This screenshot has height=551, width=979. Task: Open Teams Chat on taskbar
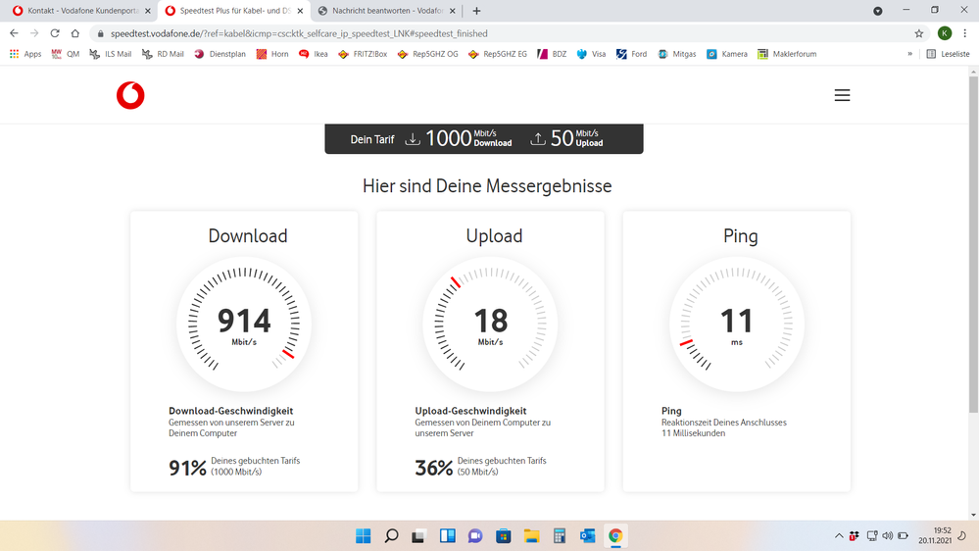point(475,536)
